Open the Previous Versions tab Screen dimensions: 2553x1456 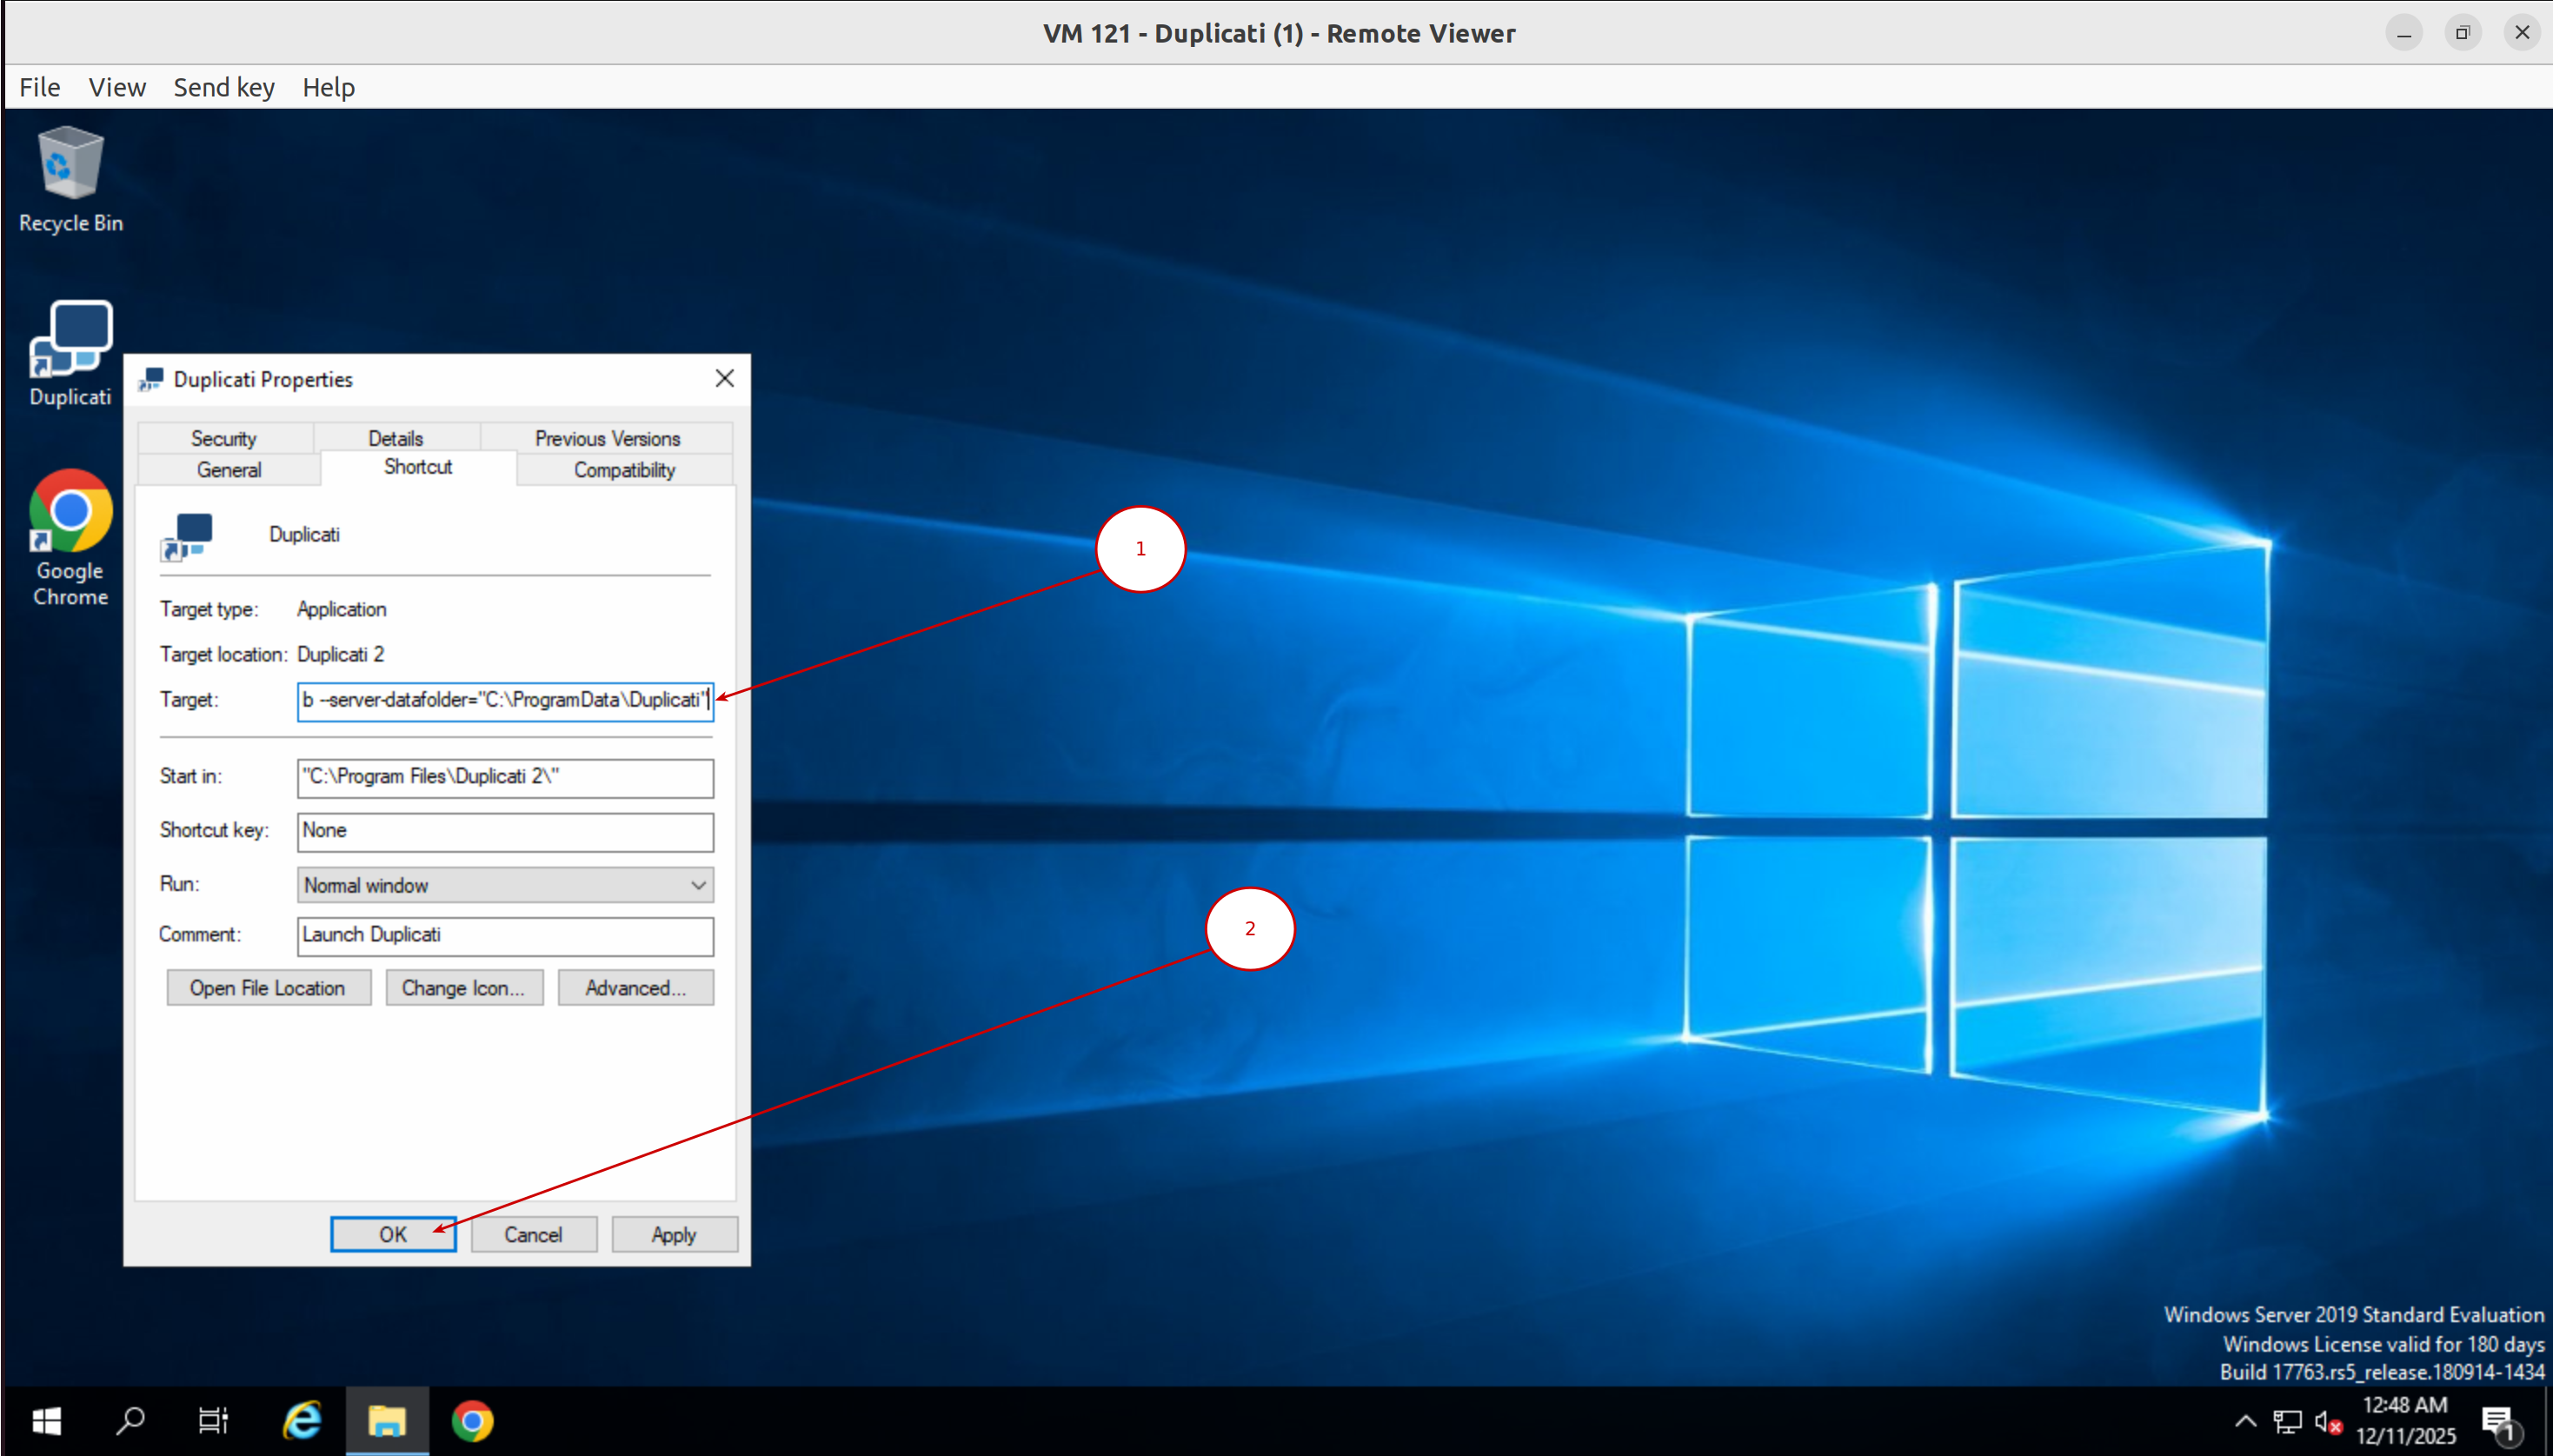(x=607, y=438)
